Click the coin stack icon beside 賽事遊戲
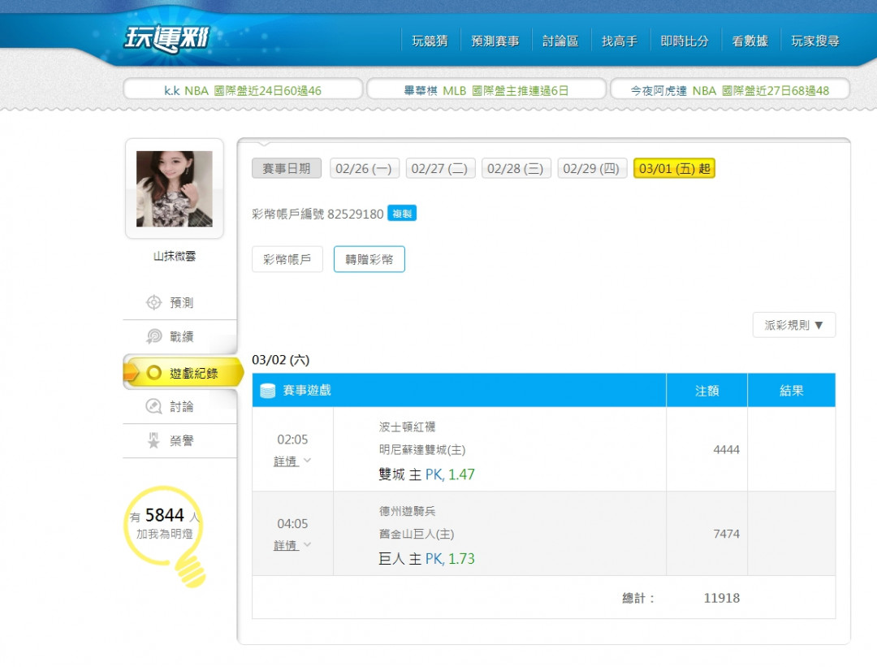Screen dimensions: 877x667 [x=268, y=391]
